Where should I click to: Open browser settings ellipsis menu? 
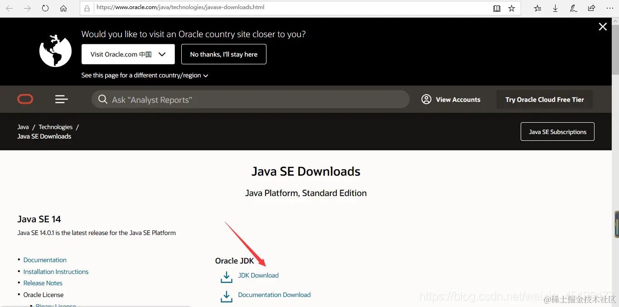(609, 9)
